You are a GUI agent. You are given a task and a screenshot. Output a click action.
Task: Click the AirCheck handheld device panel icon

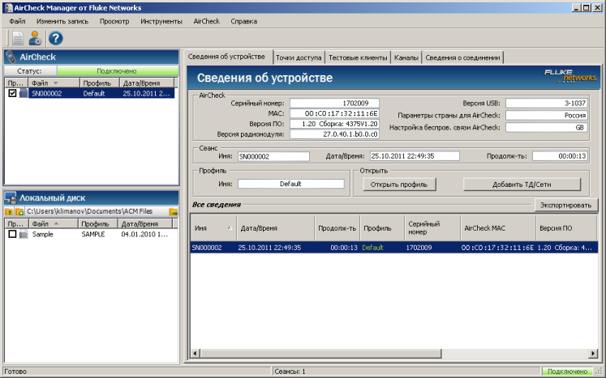(11, 57)
